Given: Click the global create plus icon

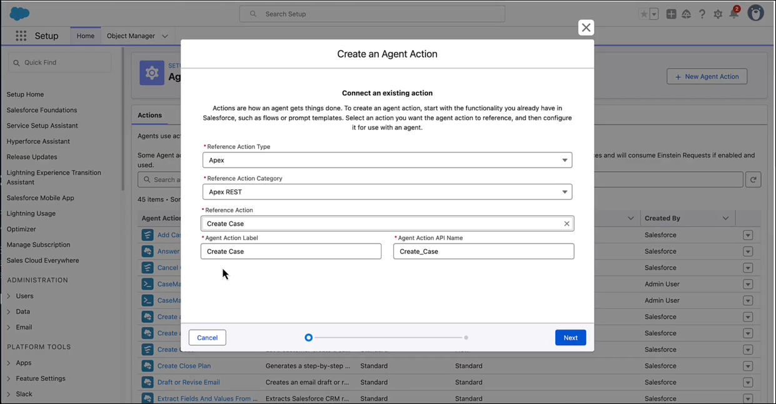Looking at the screenshot, I should [x=671, y=14].
